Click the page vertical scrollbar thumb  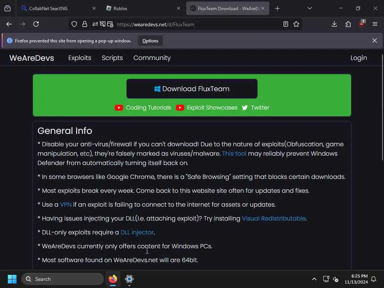point(382,107)
